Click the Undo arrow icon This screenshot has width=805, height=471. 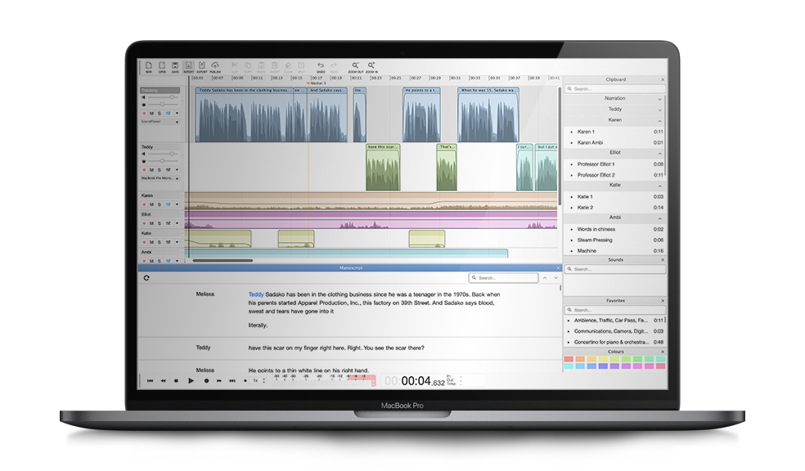coord(321,66)
